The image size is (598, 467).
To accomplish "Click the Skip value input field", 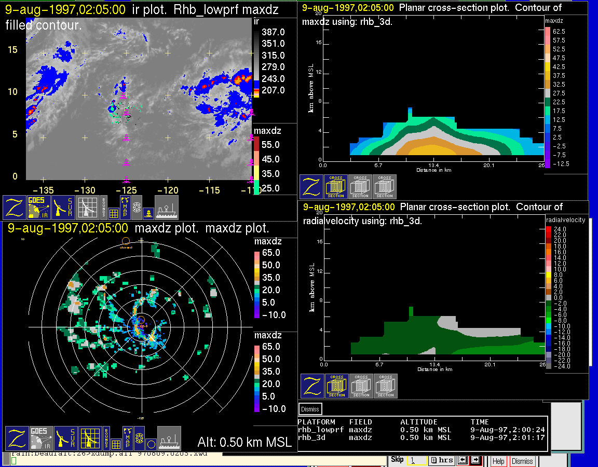I will (416, 460).
